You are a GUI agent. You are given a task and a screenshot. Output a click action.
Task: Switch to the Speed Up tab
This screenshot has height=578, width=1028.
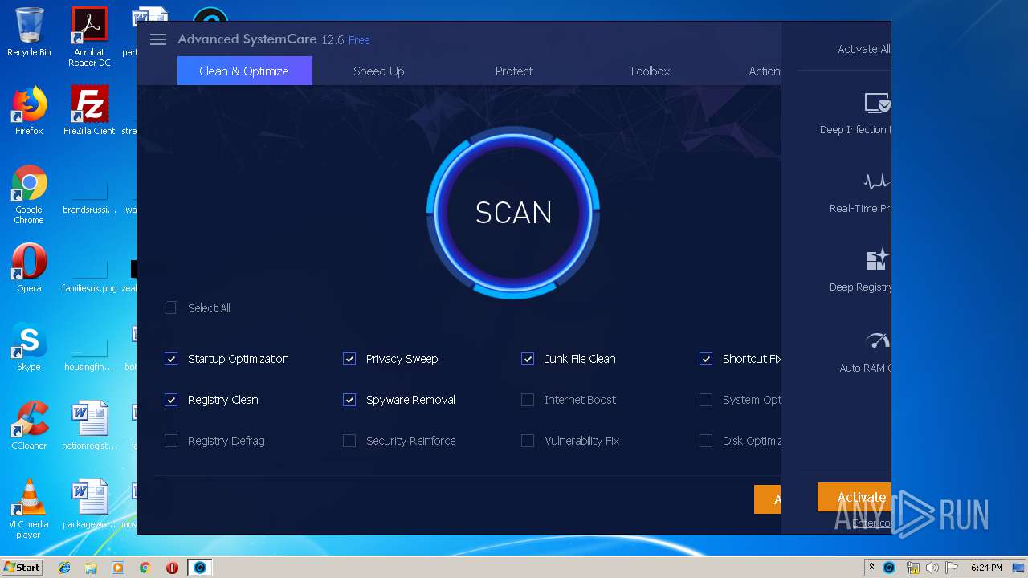378,71
